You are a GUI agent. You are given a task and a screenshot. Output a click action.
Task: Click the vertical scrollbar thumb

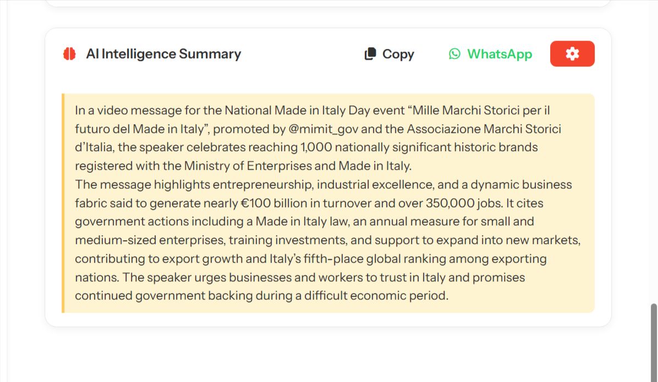[654, 341]
